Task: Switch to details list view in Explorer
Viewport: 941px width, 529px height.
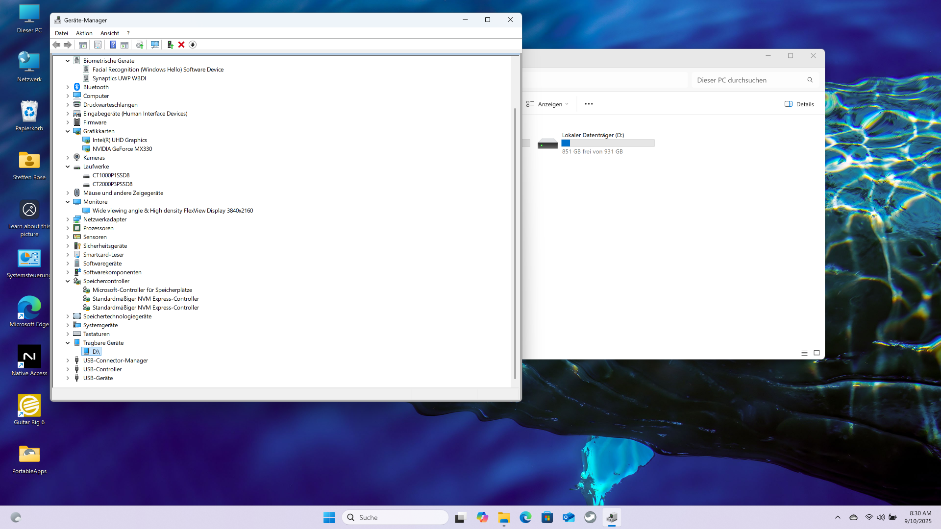Action: [x=804, y=353]
